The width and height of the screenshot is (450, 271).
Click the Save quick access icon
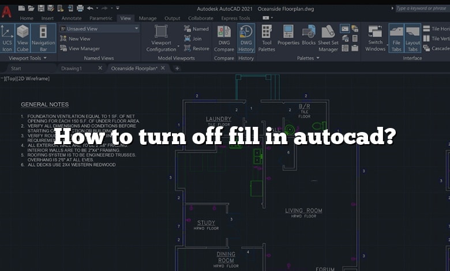click(x=41, y=8)
